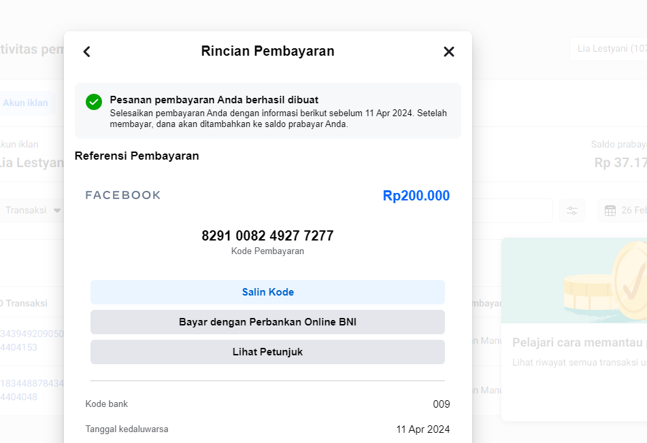
Task: Open the second transaction ID link in table
Action: pyautogui.click(x=32, y=390)
